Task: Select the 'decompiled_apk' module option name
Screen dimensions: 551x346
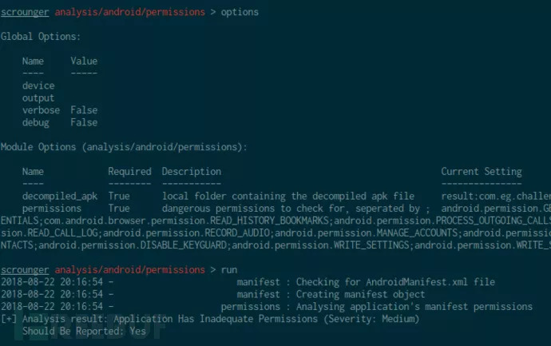Action: click(x=60, y=196)
